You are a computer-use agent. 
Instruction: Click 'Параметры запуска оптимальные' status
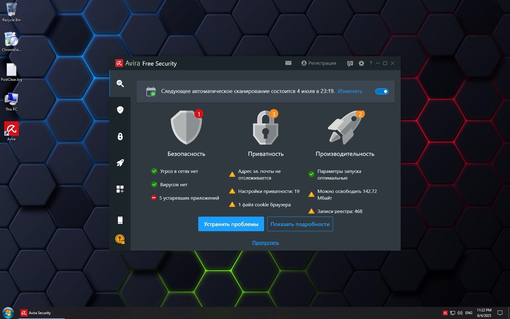click(335, 175)
